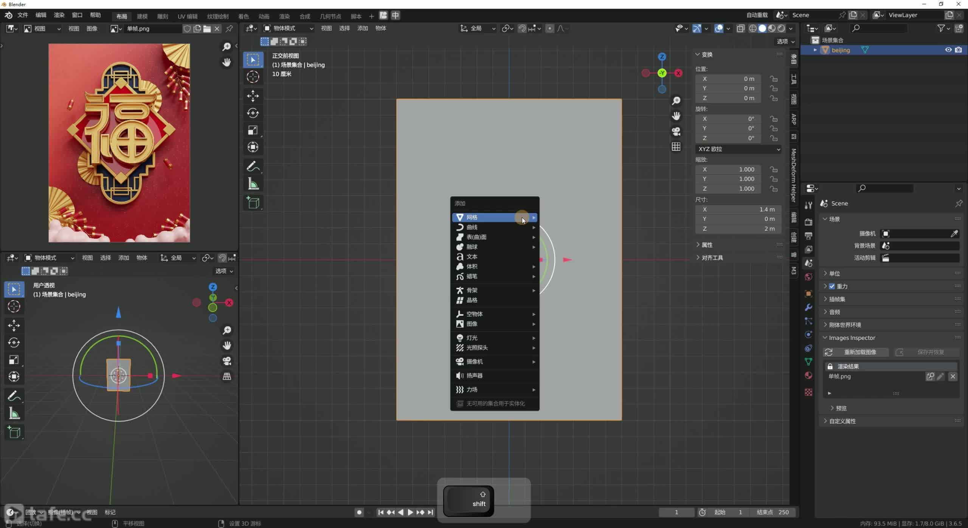This screenshot has width=968, height=528.
Task: Select the Measure tool in main viewport
Action: 253,184
